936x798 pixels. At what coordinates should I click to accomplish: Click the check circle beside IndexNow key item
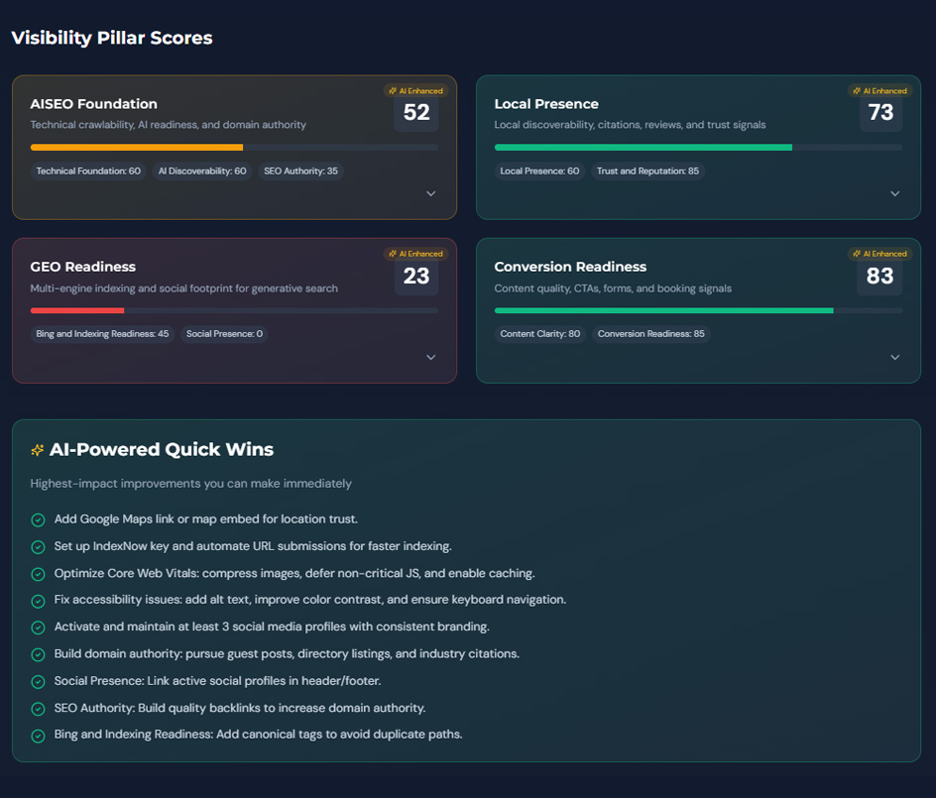pos(38,547)
